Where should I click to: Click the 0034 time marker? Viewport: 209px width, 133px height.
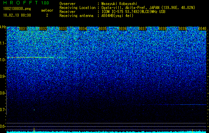tap(83, 29)
